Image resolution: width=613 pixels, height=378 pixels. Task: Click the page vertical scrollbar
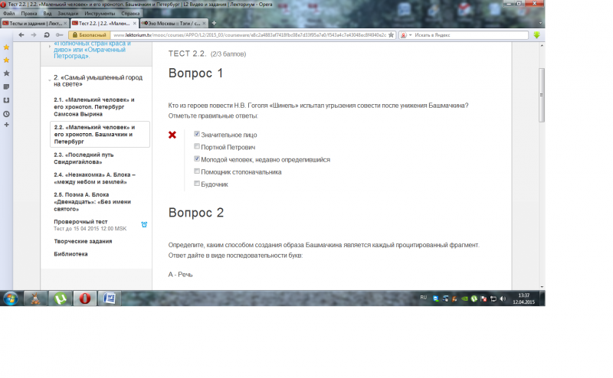click(x=541, y=153)
